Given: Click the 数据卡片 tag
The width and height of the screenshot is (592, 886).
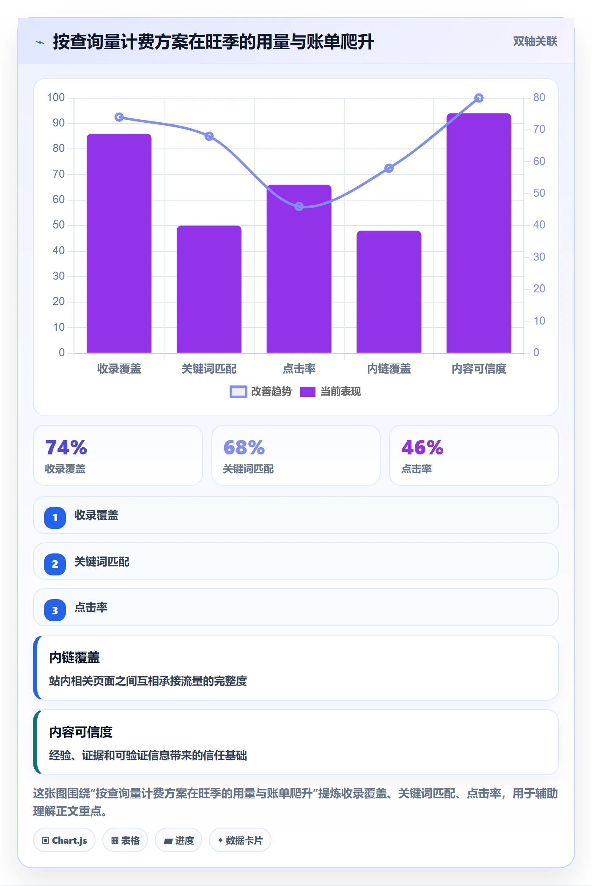Looking at the screenshot, I should pyautogui.click(x=240, y=840).
